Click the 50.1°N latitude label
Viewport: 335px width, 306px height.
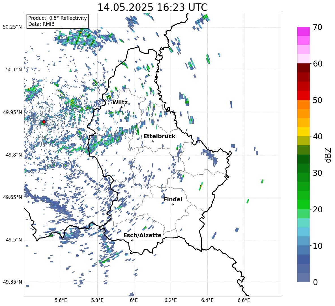coord(14,70)
